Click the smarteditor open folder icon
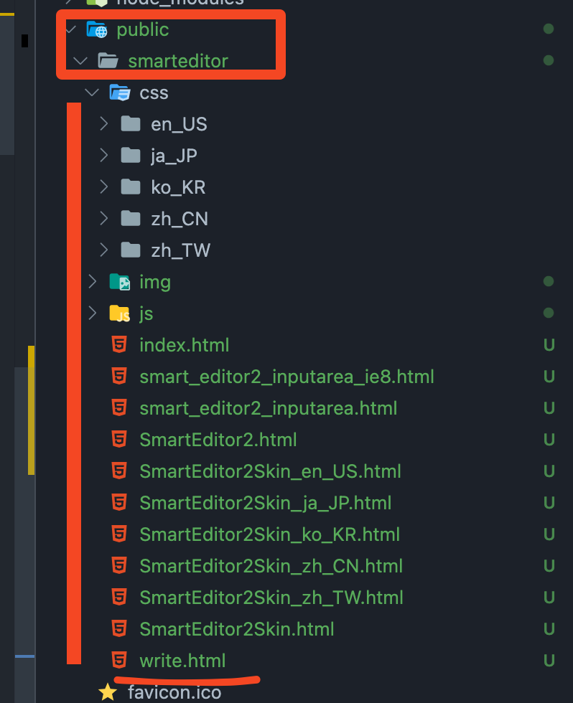Image resolution: width=573 pixels, height=703 pixels. (x=108, y=61)
